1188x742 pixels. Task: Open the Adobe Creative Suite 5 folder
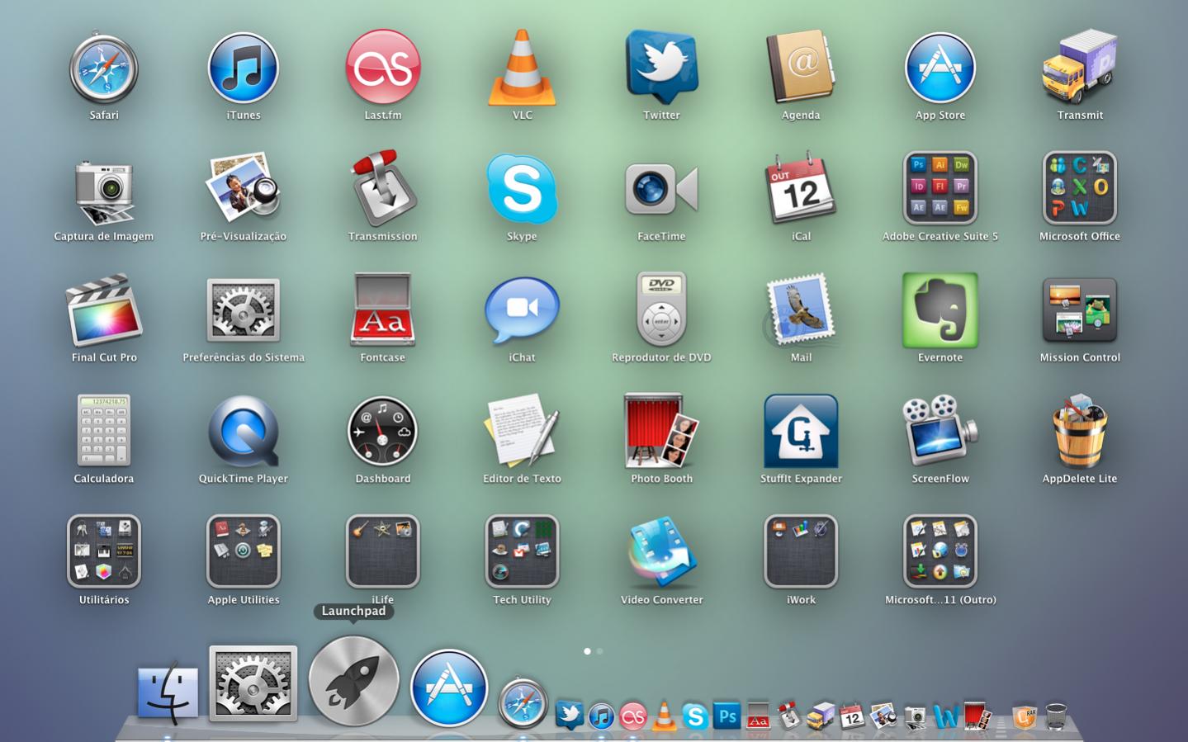[x=940, y=188]
